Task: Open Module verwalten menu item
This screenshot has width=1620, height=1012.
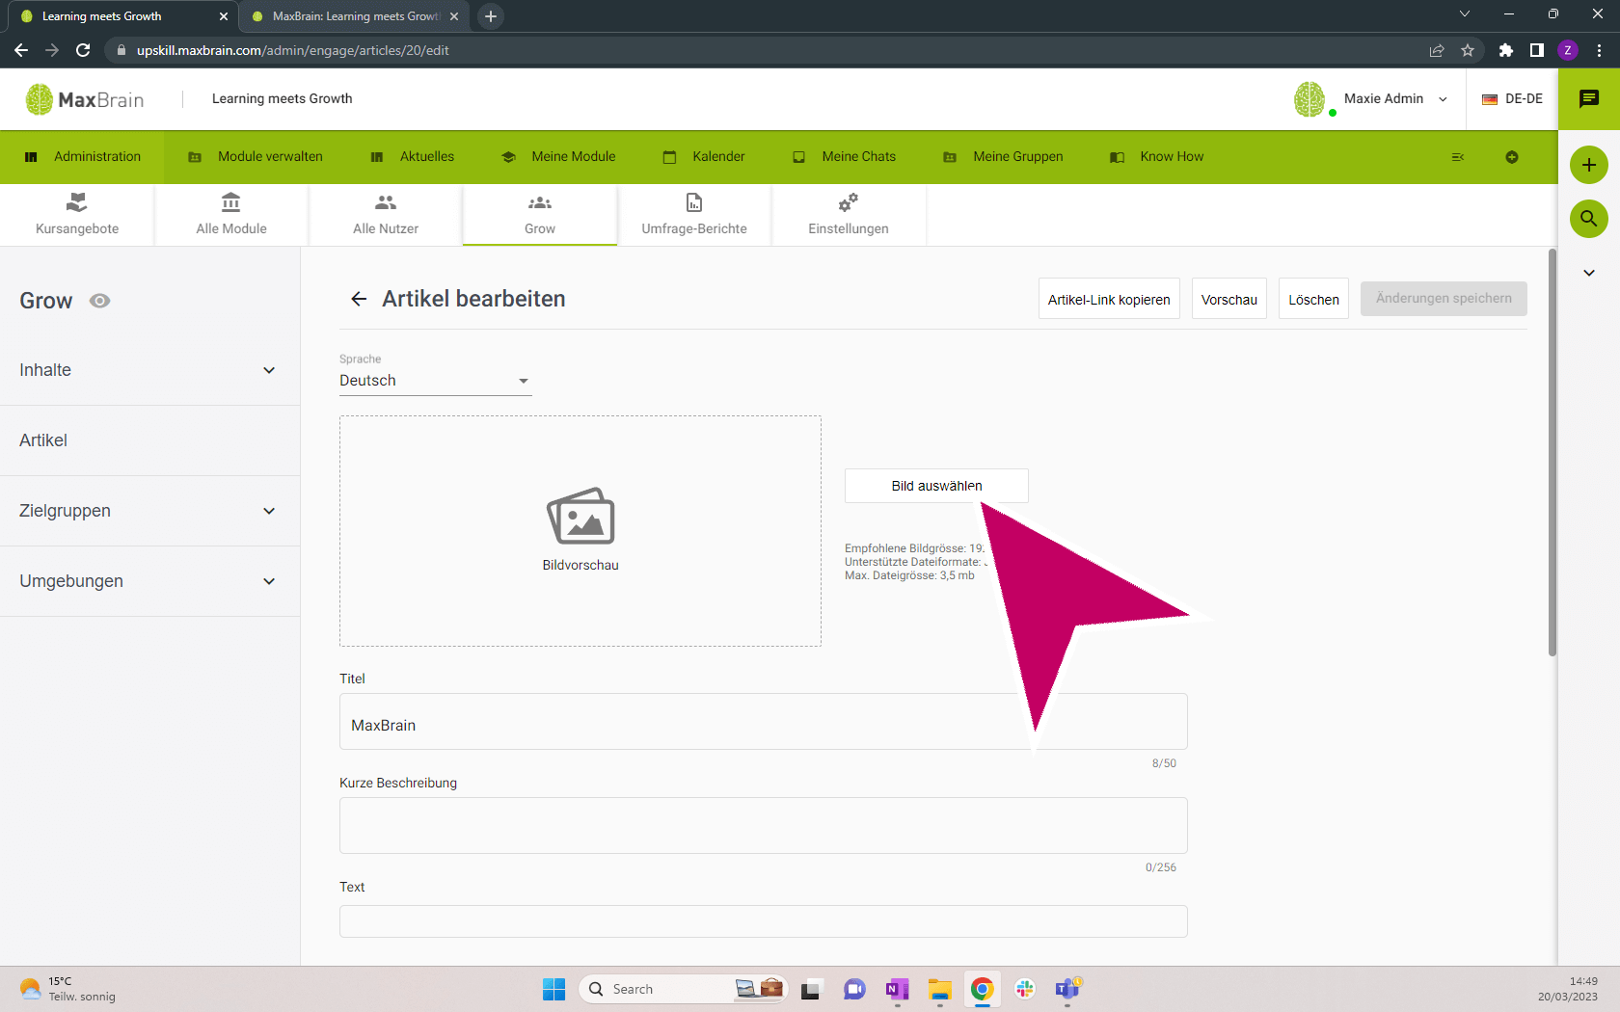Action: point(256,157)
